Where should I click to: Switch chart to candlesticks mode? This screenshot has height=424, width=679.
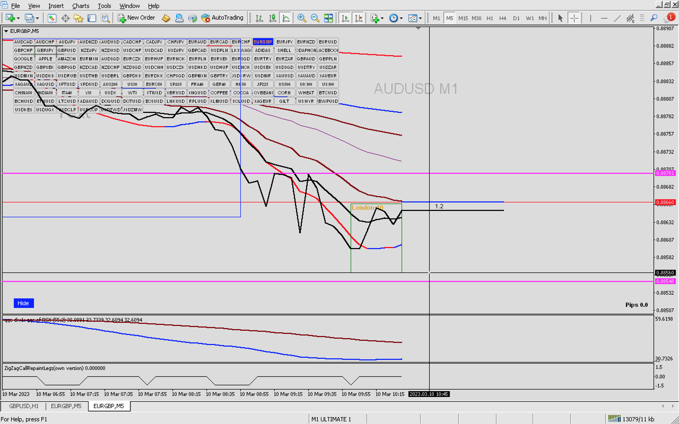pos(272,18)
